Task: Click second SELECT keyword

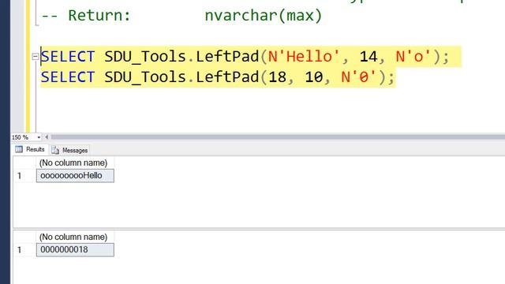Action: tap(68, 77)
